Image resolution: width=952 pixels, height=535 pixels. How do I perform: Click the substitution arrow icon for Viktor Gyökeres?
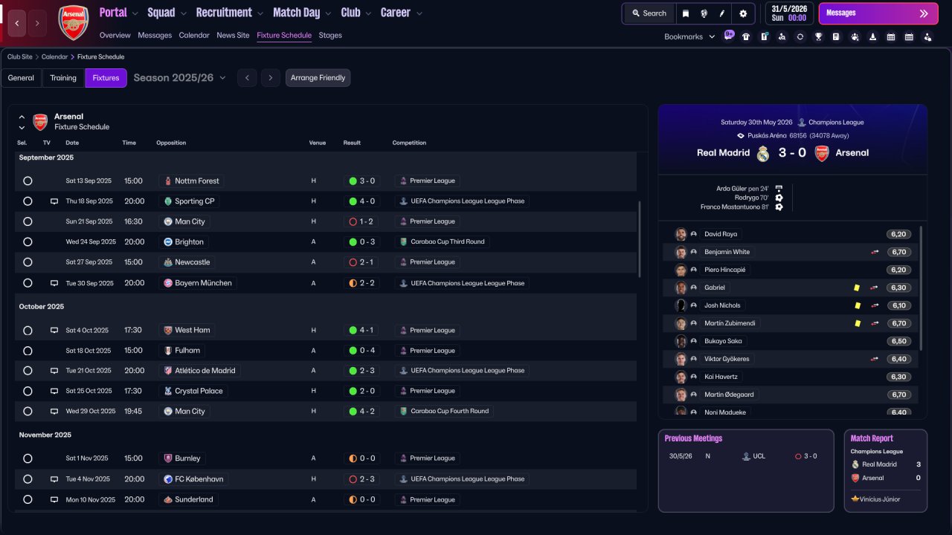click(x=875, y=359)
